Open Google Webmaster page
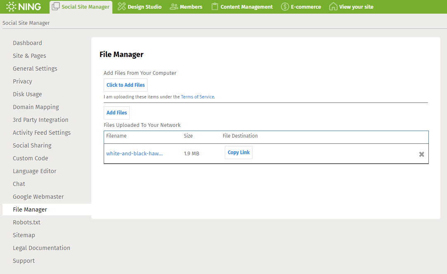 click(x=38, y=197)
